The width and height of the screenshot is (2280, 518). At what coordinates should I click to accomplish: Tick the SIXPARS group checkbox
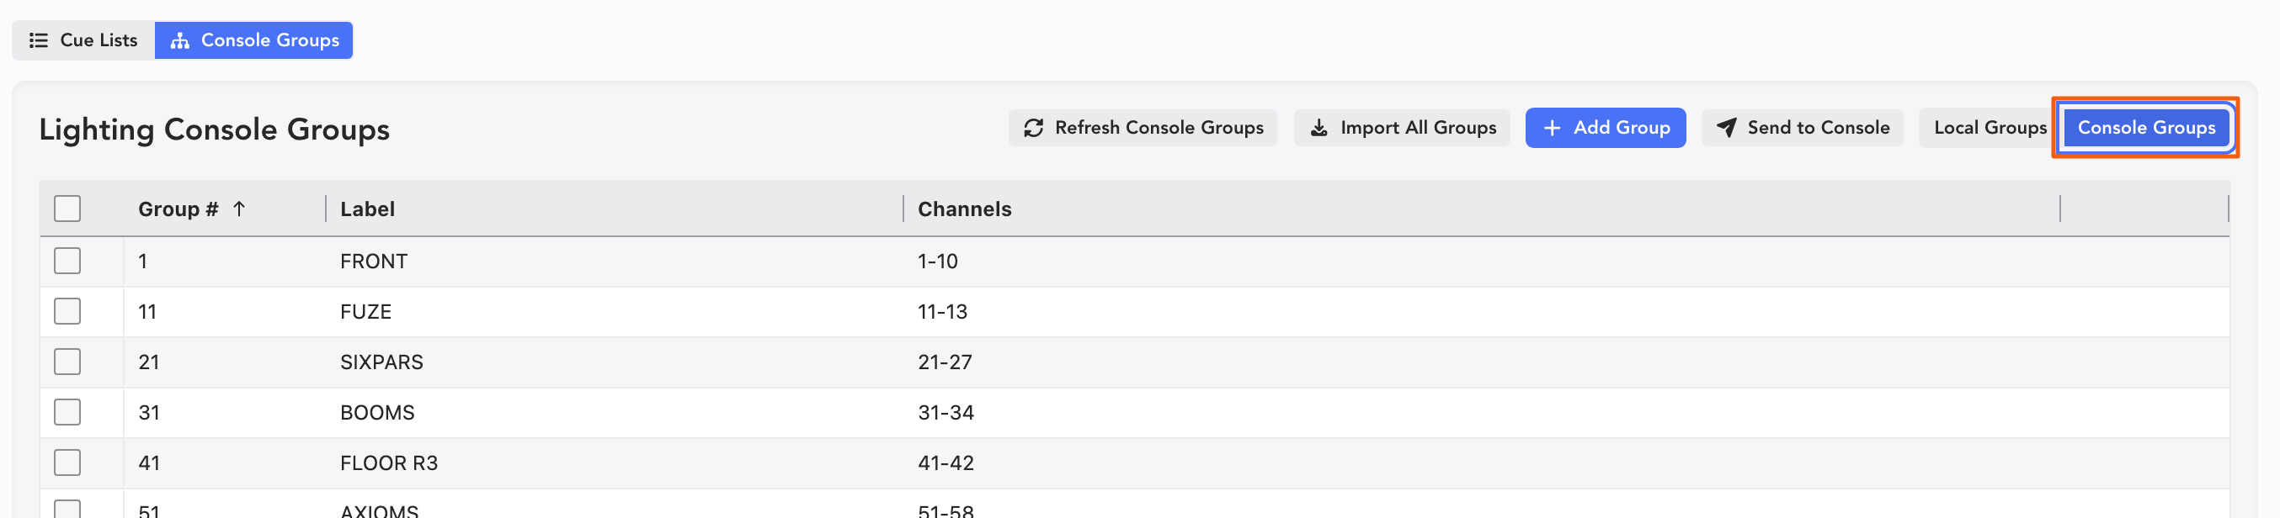67,362
